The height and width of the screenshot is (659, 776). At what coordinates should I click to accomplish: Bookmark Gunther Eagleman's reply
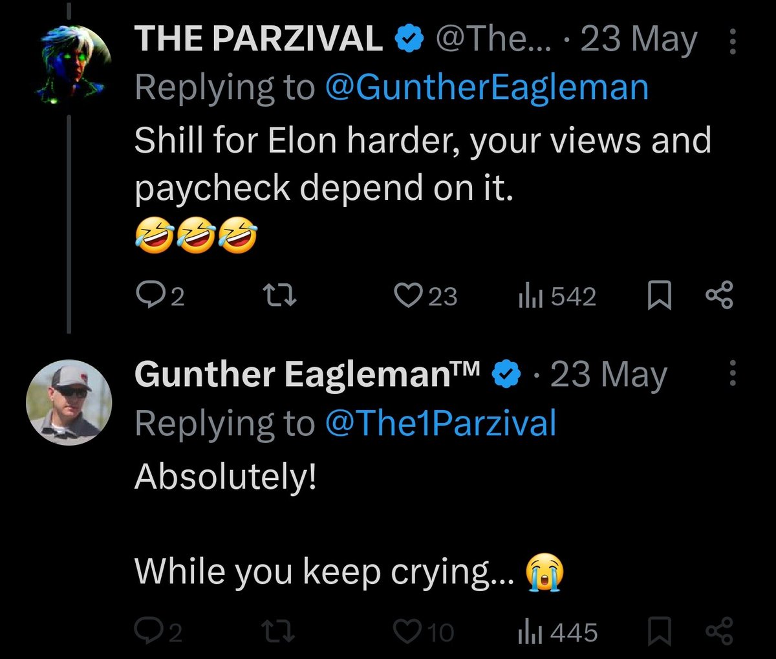point(658,632)
